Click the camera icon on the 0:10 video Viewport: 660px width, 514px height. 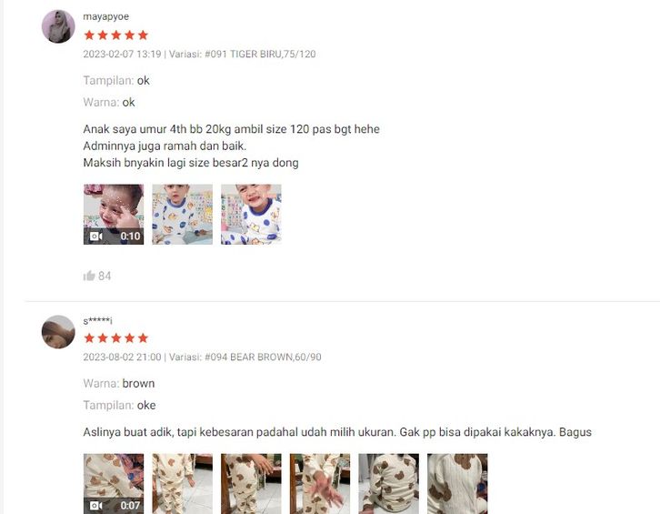pos(96,236)
